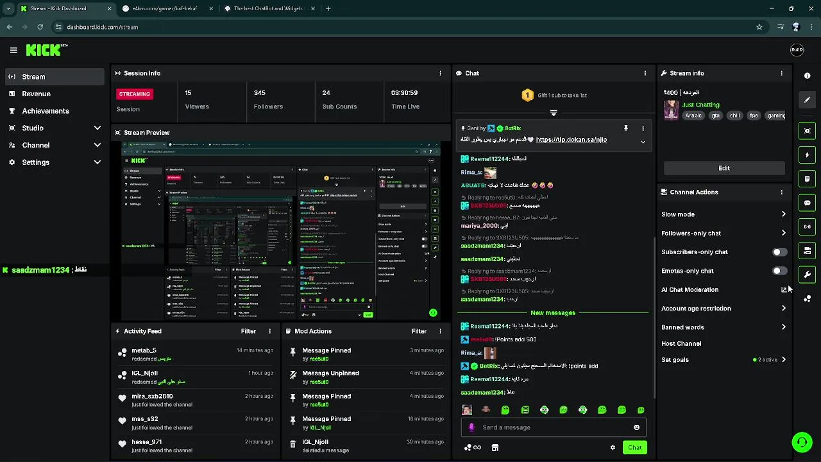Open the hamburger menu beside the Kick logo
Image resolution: width=821 pixels, height=462 pixels.
pyautogui.click(x=13, y=50)
